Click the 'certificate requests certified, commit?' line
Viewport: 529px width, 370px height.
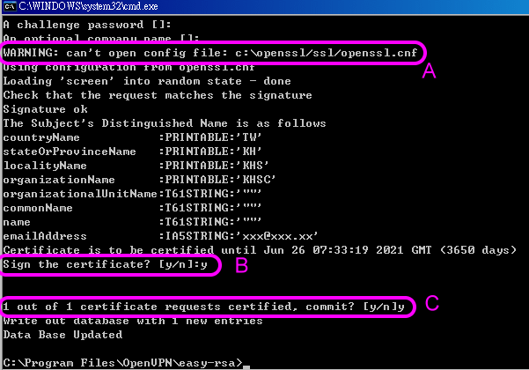click(204, 307)
